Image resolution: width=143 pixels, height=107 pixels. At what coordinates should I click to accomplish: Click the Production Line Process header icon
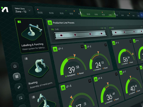point(50,23)
